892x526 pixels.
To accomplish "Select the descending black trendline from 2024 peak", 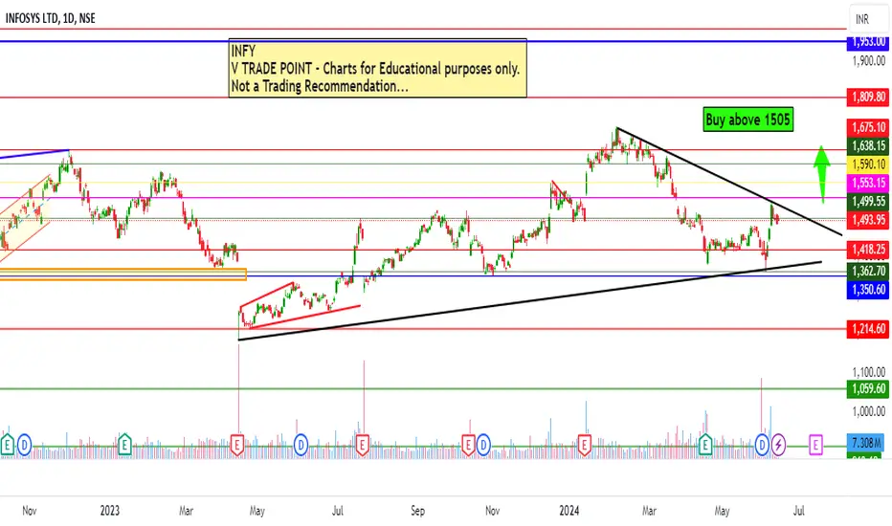I will 729,182.
